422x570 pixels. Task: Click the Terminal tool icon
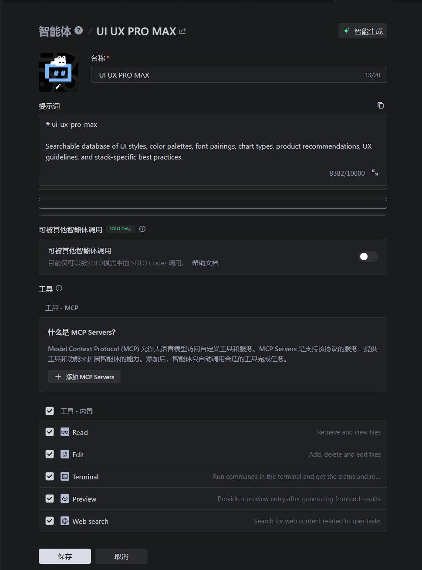(65, 476)
